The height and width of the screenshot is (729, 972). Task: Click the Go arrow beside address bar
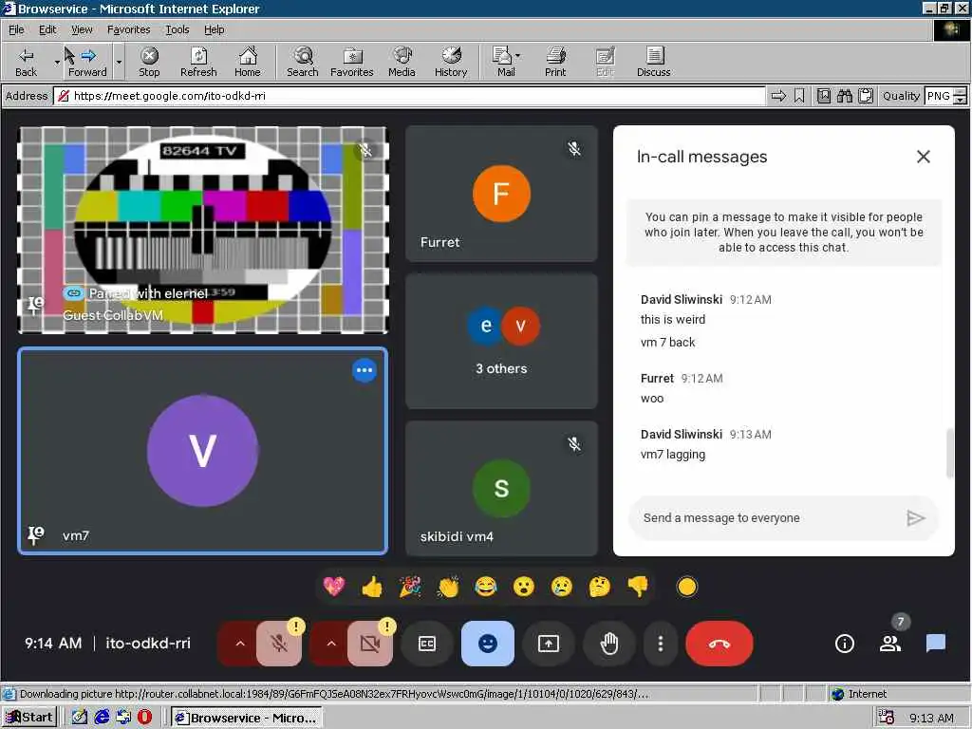click(778, 96)
